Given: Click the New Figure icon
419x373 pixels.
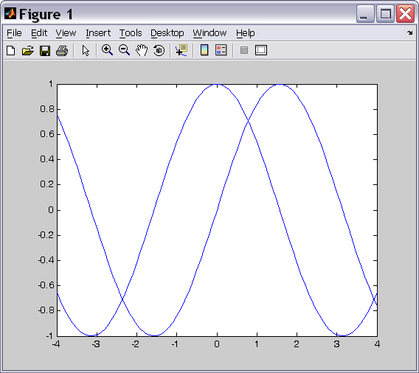Looking at the screenshot, I should coord(10,50).
